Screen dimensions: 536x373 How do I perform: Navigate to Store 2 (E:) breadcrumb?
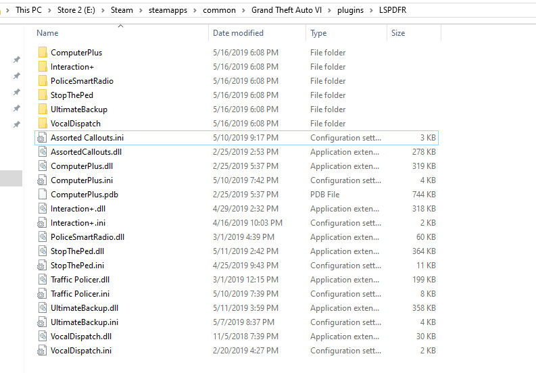pyautogui.click(x=76, y=10)
